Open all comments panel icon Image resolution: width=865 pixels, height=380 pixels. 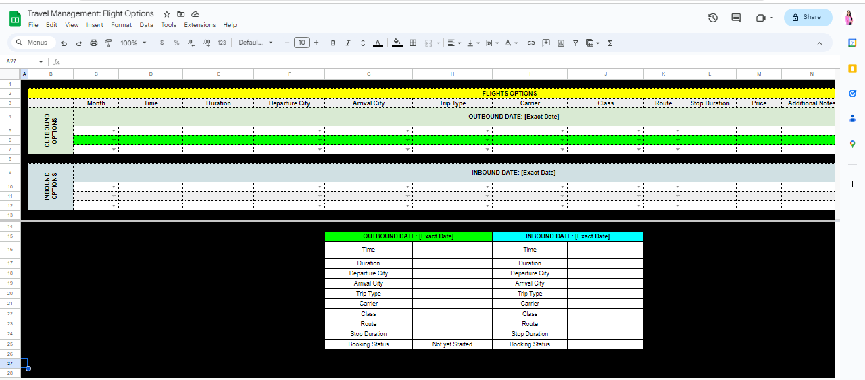click(736, 18)
